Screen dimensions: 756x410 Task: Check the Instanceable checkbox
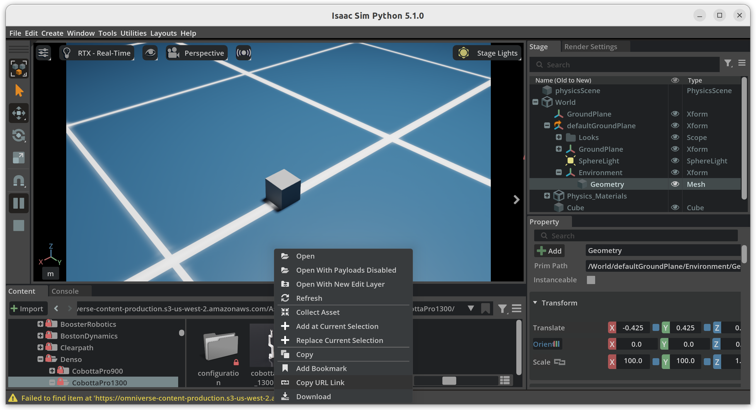(x=591, y=280)
